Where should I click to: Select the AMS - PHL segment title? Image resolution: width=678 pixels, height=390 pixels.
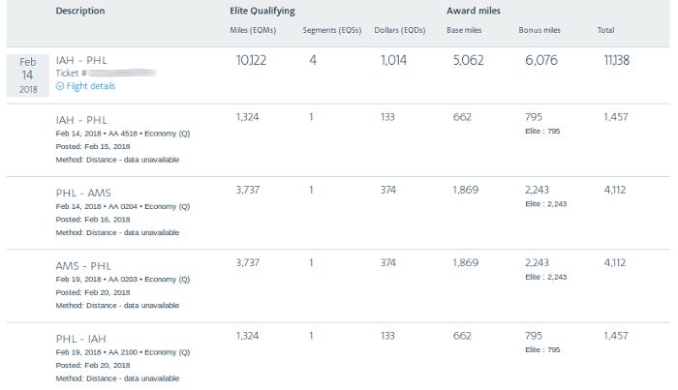click(83, 265)
